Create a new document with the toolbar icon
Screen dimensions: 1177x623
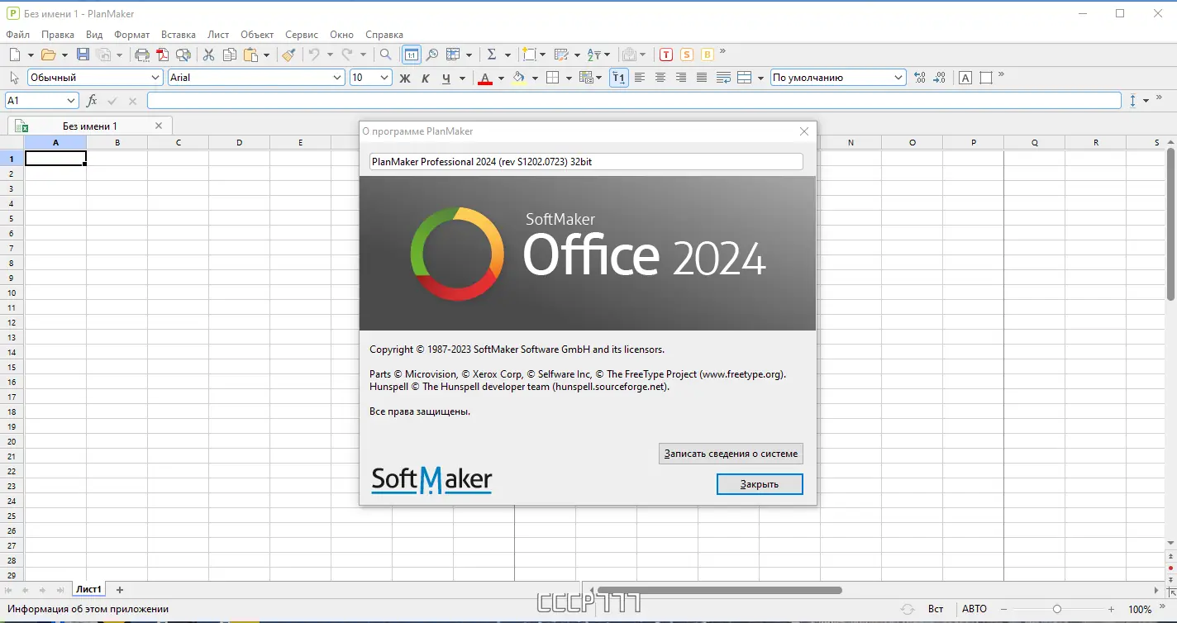[x=14, y=55]
